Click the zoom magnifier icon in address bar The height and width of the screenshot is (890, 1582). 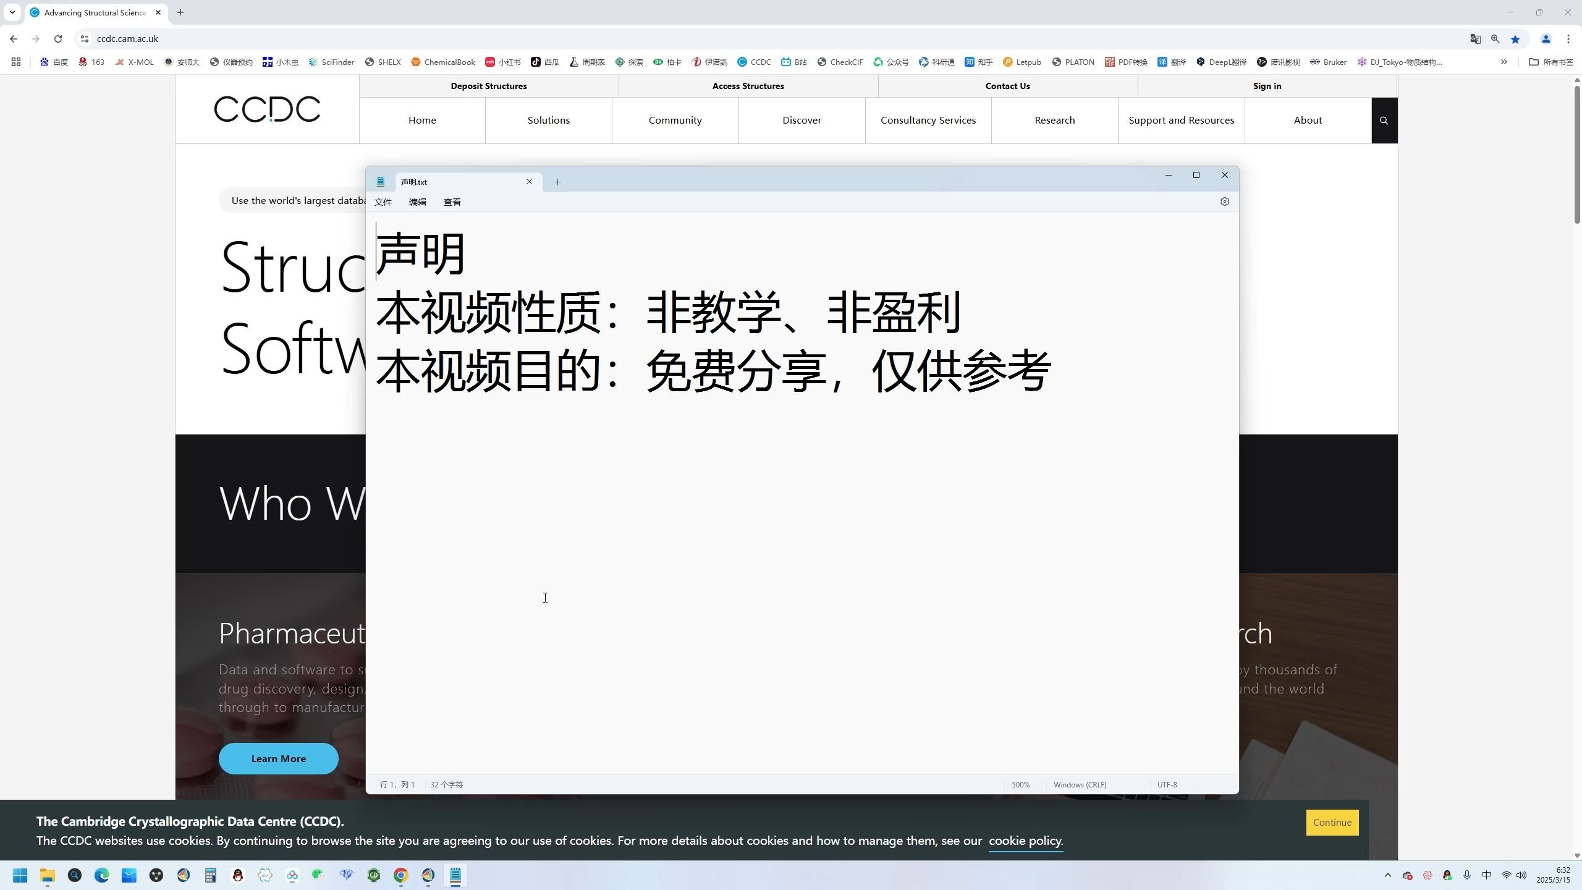tap(1495, 39)
